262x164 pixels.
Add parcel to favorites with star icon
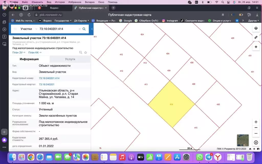(x=86, y=53)
